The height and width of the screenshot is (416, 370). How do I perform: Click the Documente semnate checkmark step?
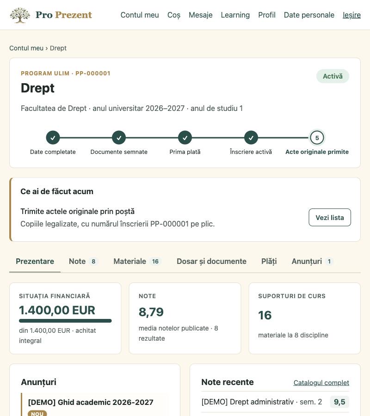(119, 137)
